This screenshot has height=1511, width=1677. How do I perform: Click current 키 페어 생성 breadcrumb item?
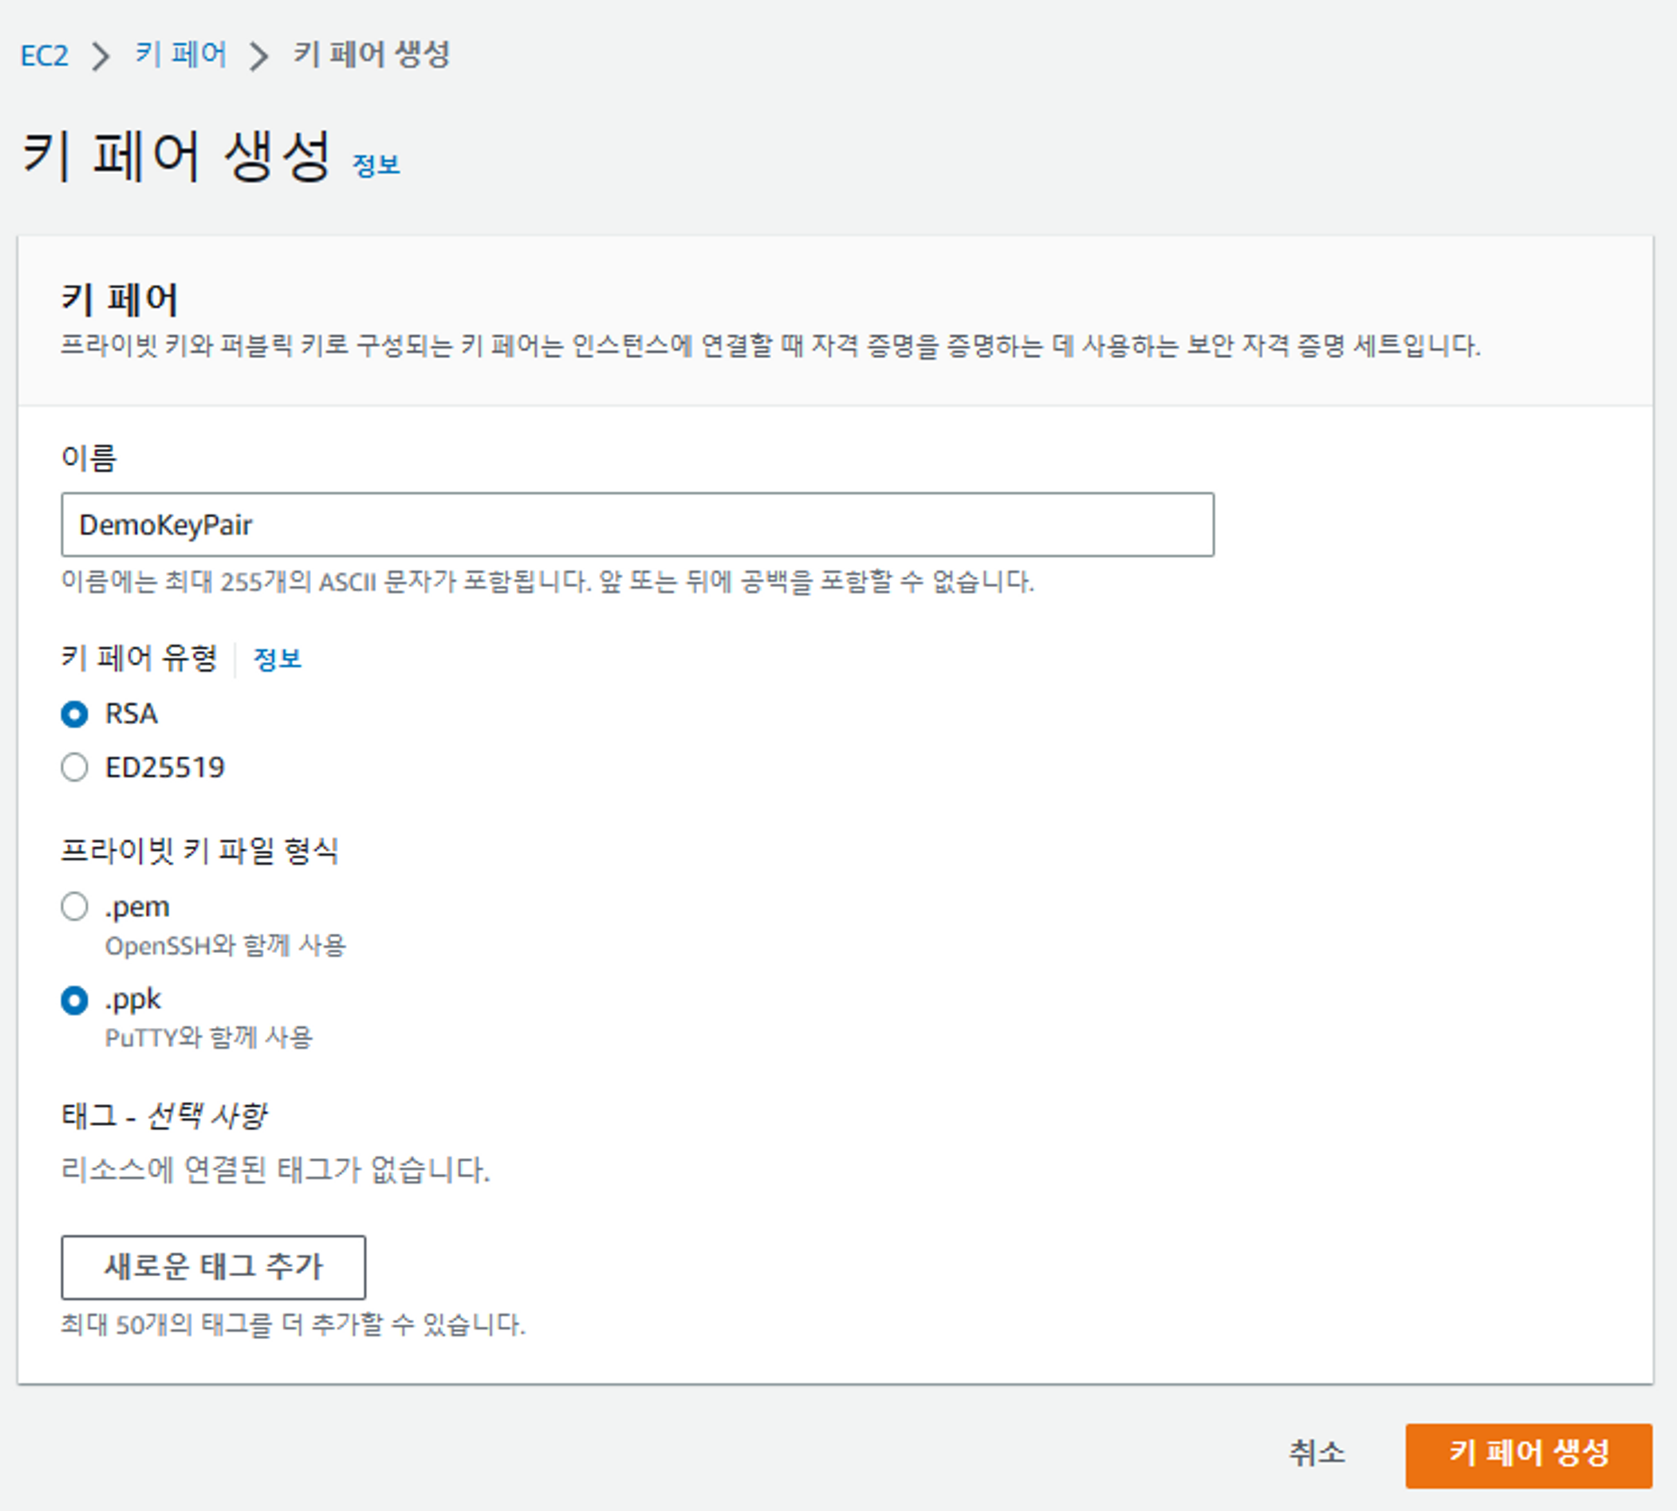click(371, 54)
